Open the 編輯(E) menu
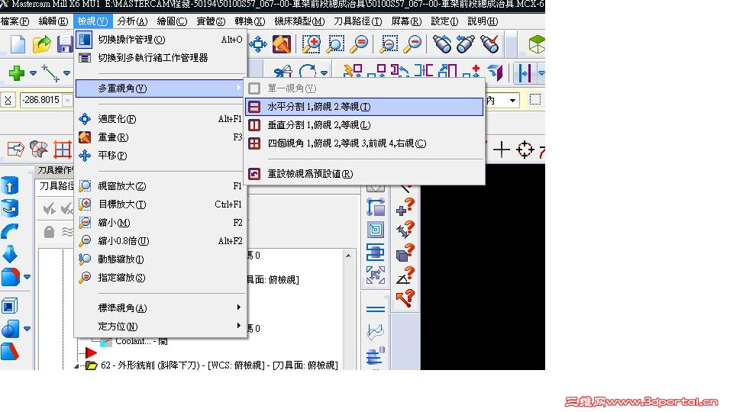 [53, 21]
